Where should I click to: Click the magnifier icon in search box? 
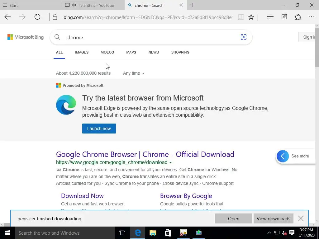coord(57,37)
